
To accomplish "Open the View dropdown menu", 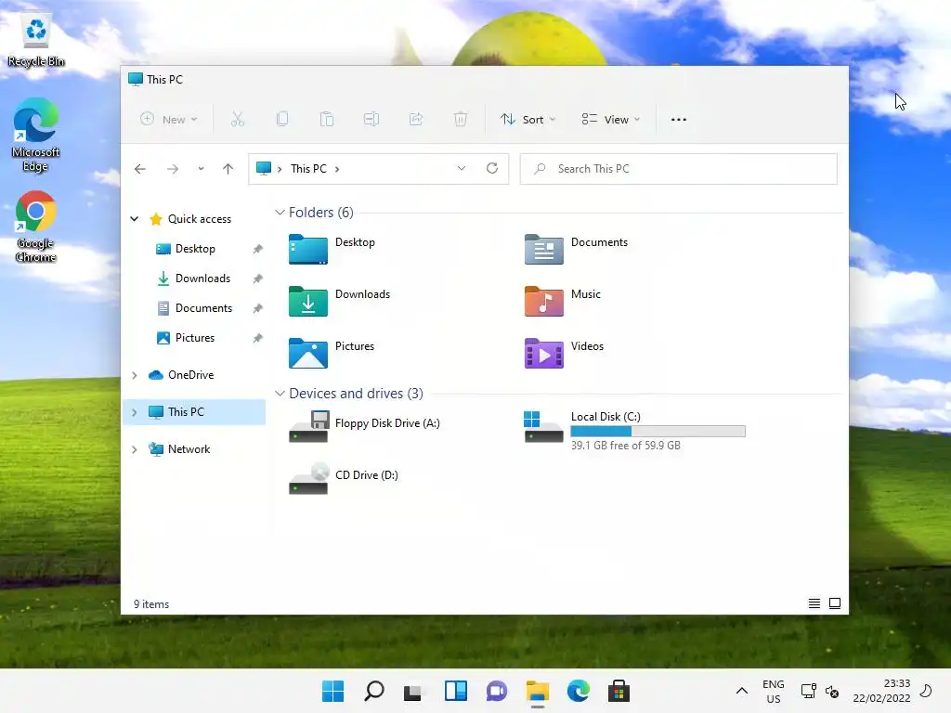I will [x=611, y=120].
